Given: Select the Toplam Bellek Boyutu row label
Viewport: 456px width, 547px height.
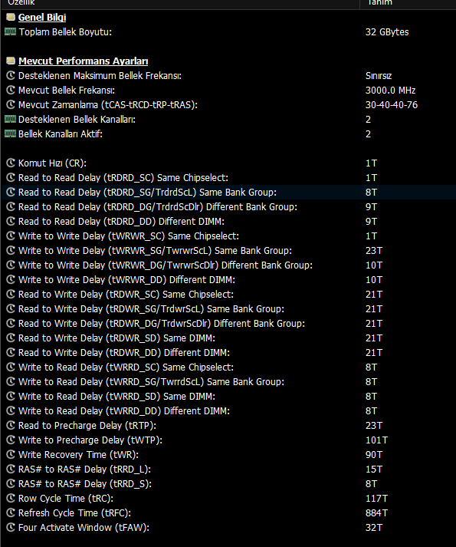Looking at the screenshot, I should coord(65,32).
